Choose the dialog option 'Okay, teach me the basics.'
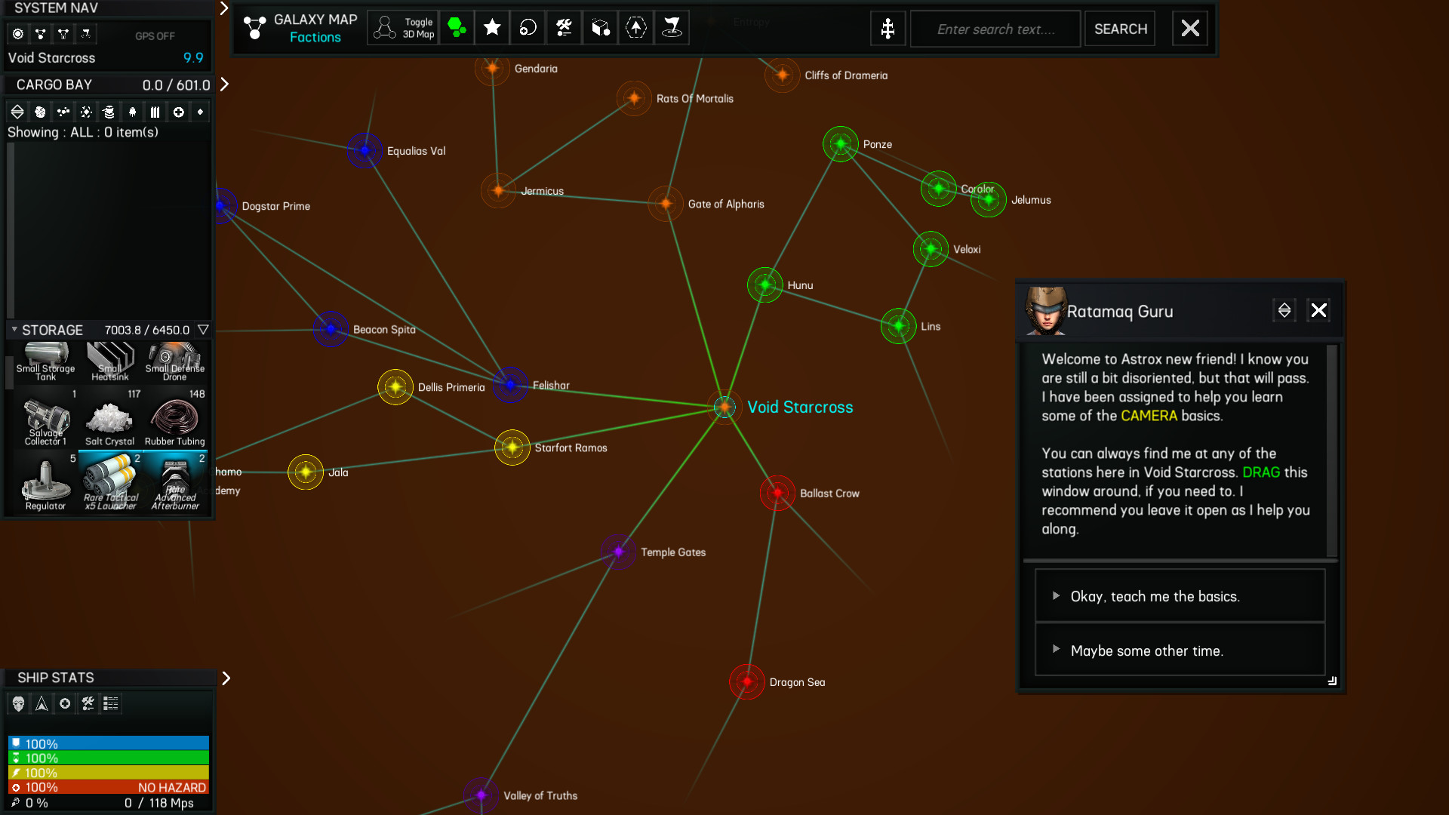Screen dimensions: 1449x815 1178,595
